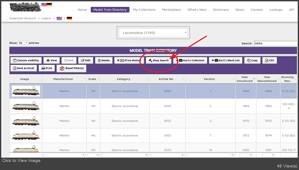Click the Edit button
The height and width of the screenshot is (170, 299).
(x=85, y=60)
